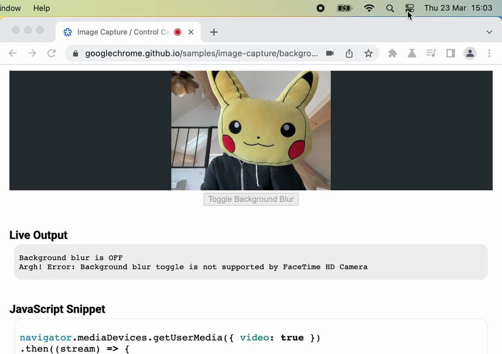View site info via lock icon
Viewport: 502px width, 354px height.
[x=76, y=53]
